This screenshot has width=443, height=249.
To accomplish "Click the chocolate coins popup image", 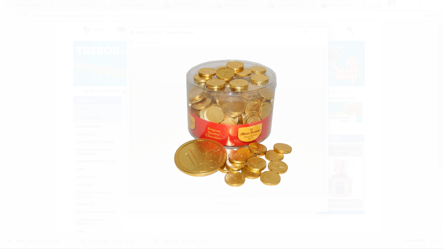I will pyautogui.click(x=227, y=123).
